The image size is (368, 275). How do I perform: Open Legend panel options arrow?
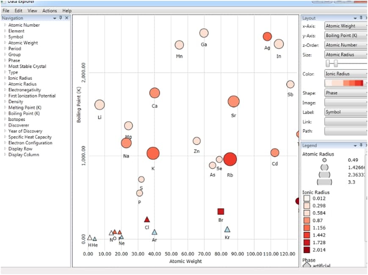pyautogui.click(x=355, y=146)
